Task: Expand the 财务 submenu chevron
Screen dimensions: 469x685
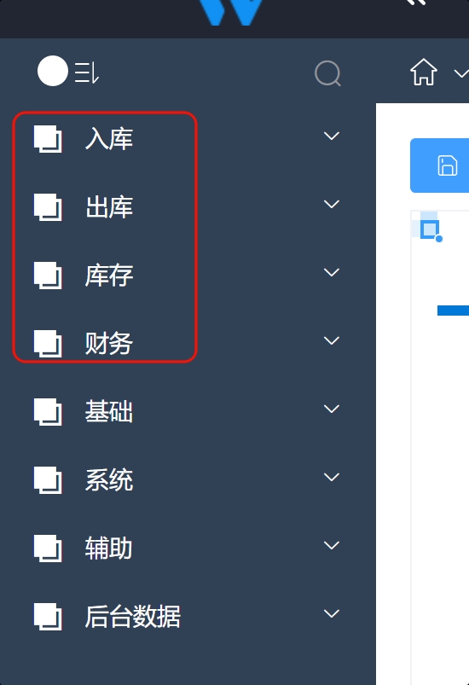Action: click(x=332, y=340)
